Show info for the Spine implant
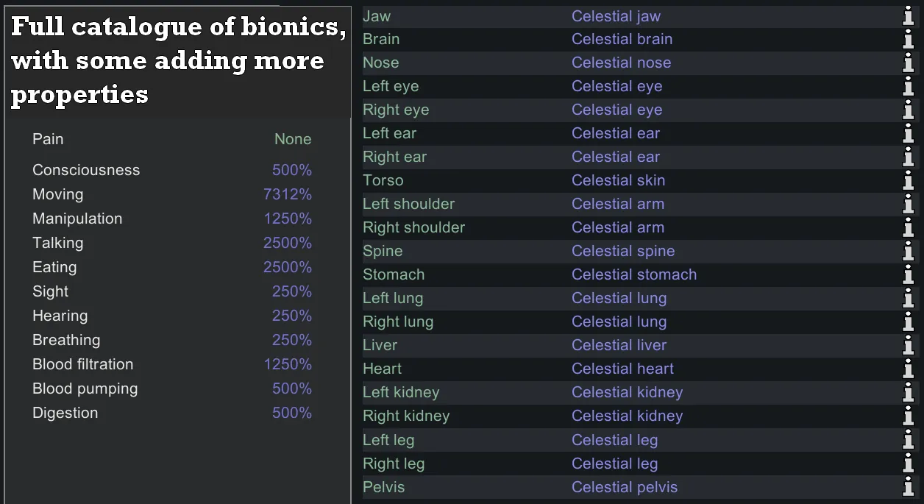 tap(909, 252)
